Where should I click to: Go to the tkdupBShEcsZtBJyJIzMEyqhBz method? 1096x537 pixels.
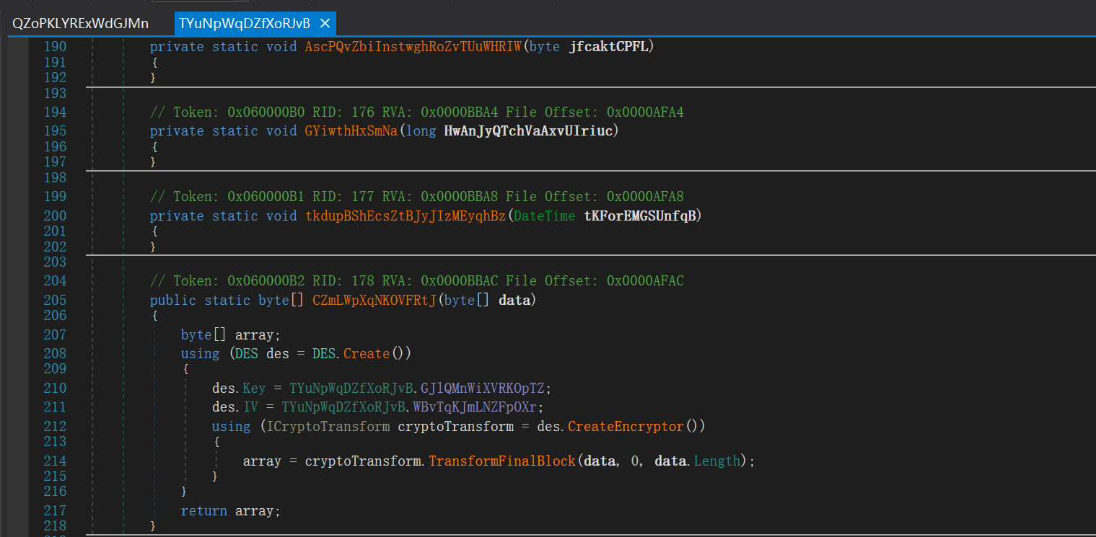pyautogui.click(x=405, y=216)
